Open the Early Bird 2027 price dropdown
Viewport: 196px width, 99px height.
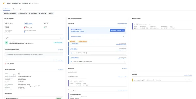click(x=98, y=53)
